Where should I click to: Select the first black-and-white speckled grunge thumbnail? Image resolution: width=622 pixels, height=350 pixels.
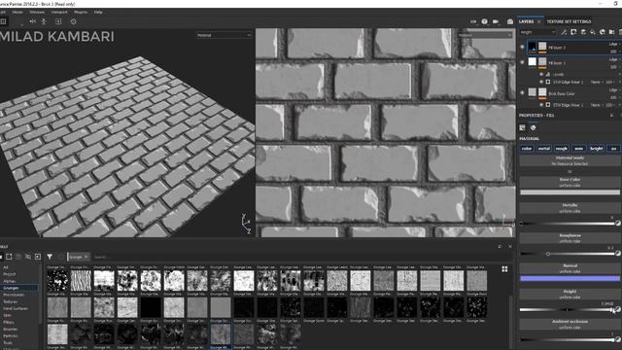[57, 281]
